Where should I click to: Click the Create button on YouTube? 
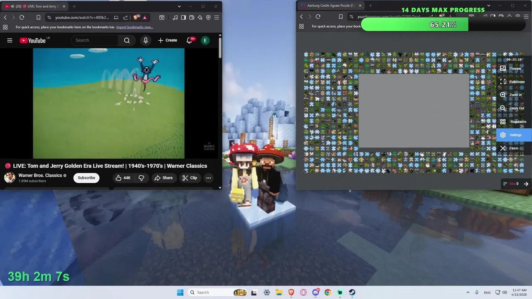click(x=167, y=40)
